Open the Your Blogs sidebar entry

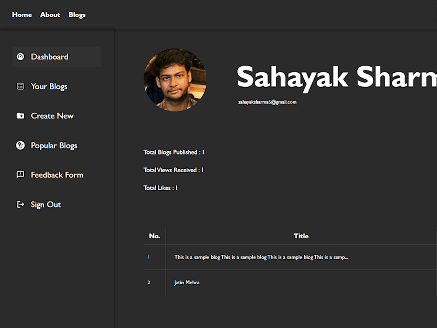tap(49, 87)
